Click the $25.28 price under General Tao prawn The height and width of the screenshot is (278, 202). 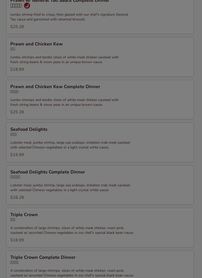point(17,27)
